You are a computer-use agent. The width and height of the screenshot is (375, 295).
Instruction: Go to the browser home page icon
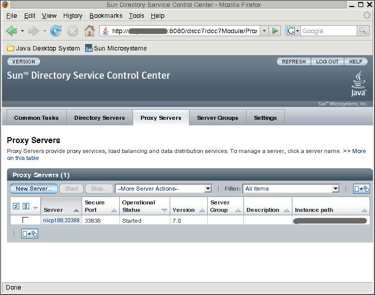point(90,31)
